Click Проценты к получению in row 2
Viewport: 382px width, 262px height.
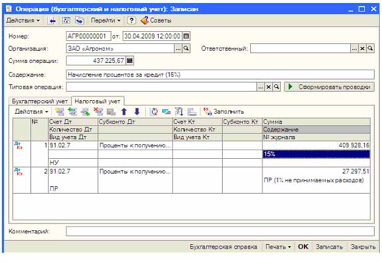coord(135,172)
